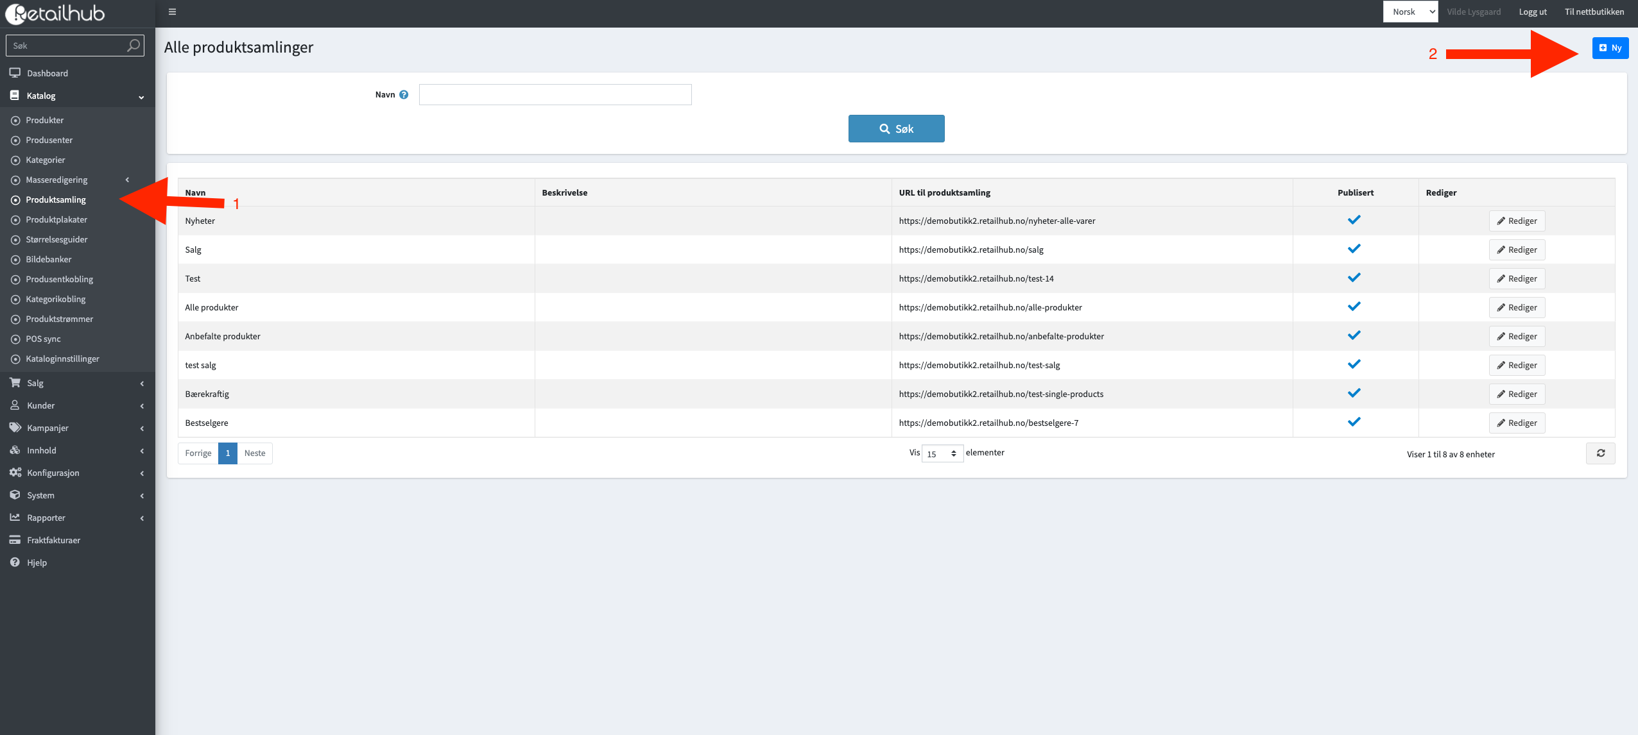This screenshot has width=1638, height=735.
Task: Click the search magnifier icon in sidebar
Action: (133, 46)
